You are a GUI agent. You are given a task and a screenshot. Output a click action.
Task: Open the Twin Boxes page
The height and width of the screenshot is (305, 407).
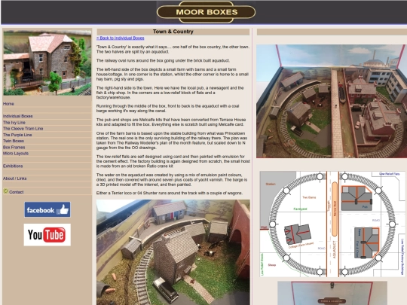click(14, 141)
